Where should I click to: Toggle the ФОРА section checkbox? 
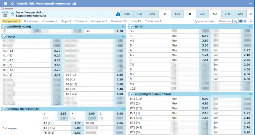coord(4,37)
